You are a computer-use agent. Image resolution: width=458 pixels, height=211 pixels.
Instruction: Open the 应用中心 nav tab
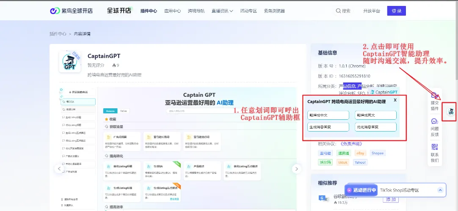point(172,11)
